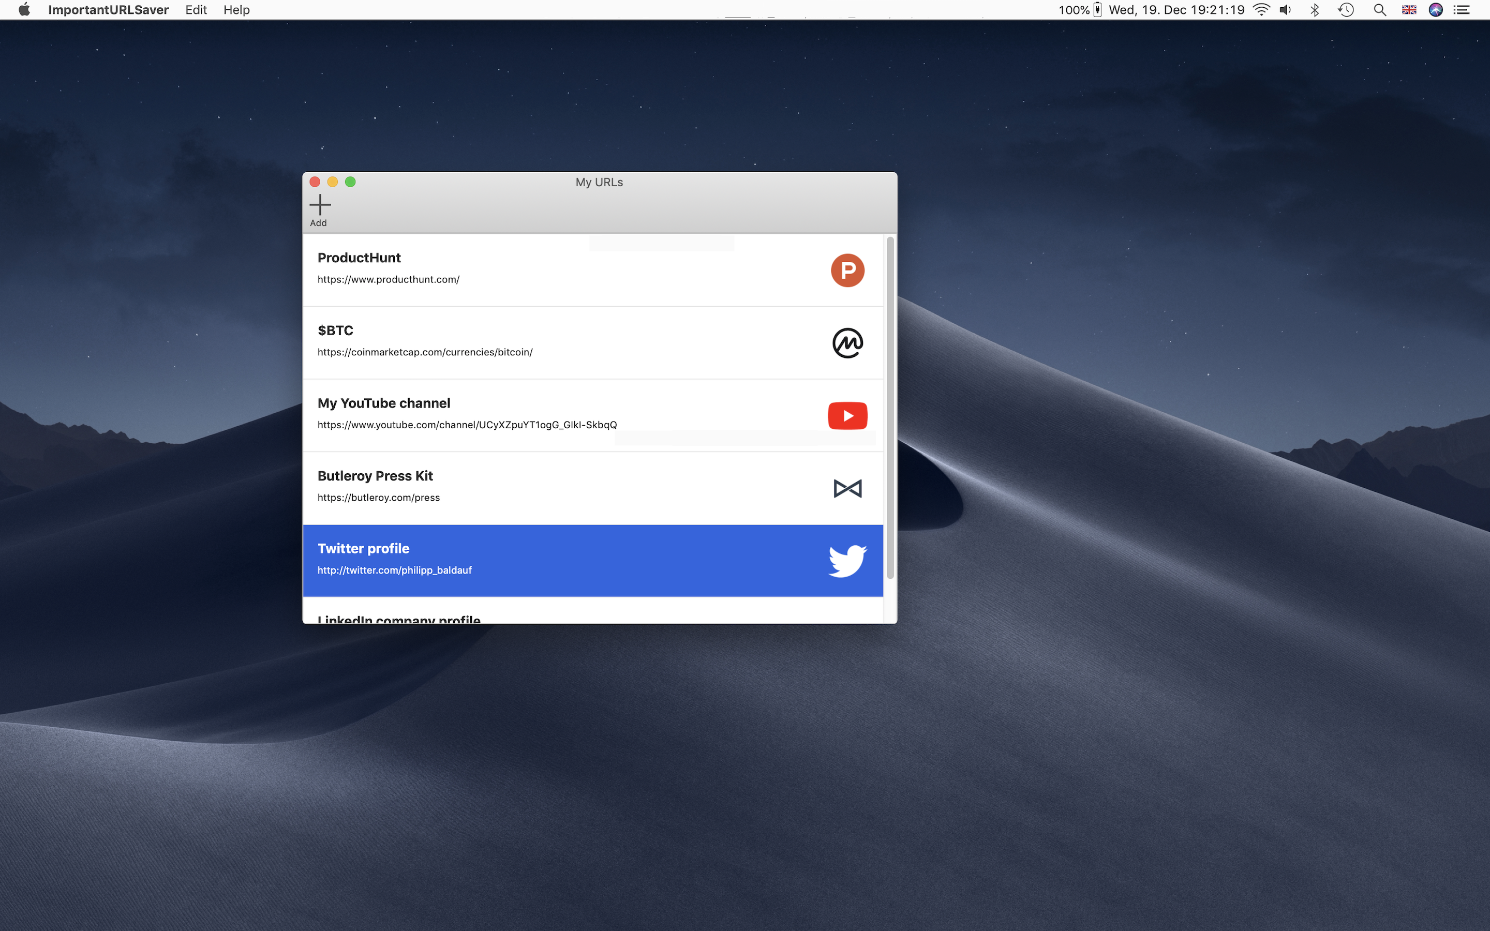Click the ProductHunt orange P logo
The width and height of the screenshot is (1490, 931).
pyautogui.click(x=847, y=271)
